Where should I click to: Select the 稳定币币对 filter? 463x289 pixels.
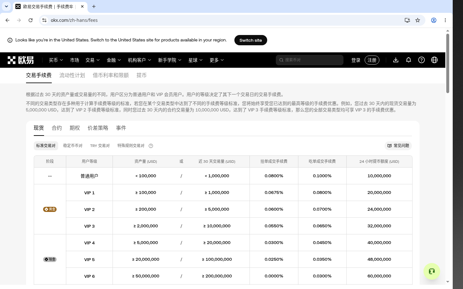coord(73,146)
